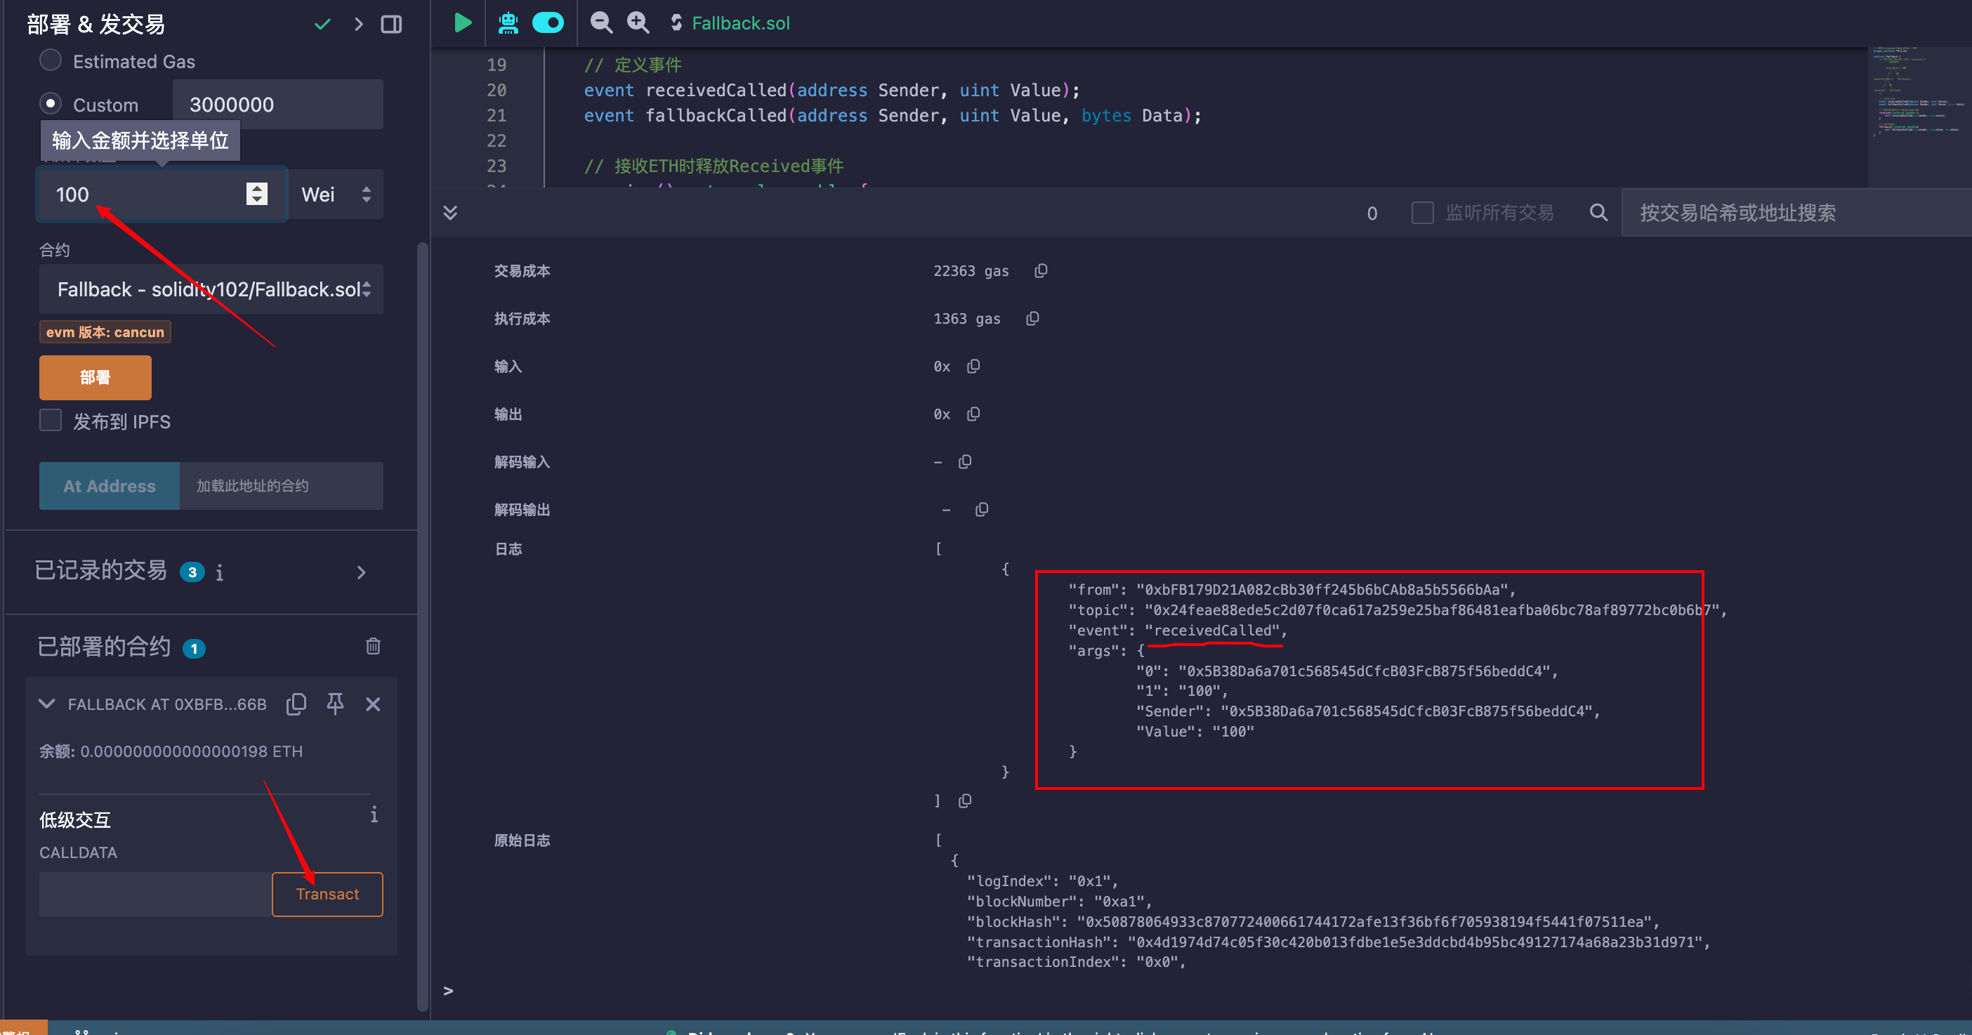Click the orange 部署 deploy button
Viewport: 1972px width, 1035px height.
click(95, 377)
